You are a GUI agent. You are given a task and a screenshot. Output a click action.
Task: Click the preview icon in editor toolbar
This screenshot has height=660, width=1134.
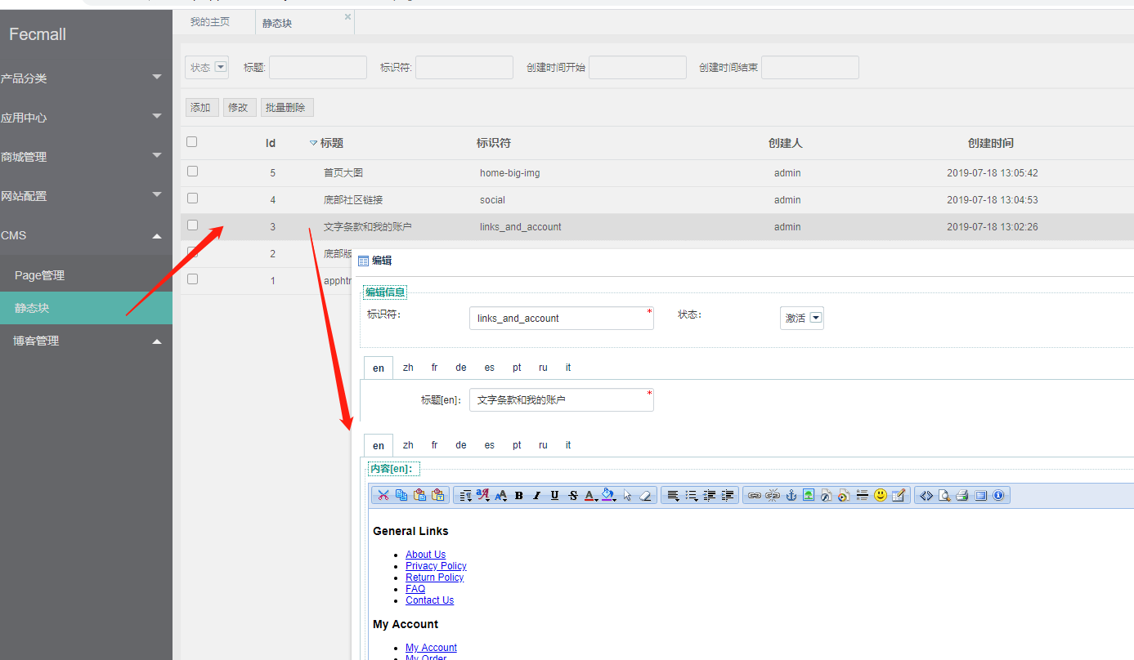pyautogui.click(x=944, y=495)
